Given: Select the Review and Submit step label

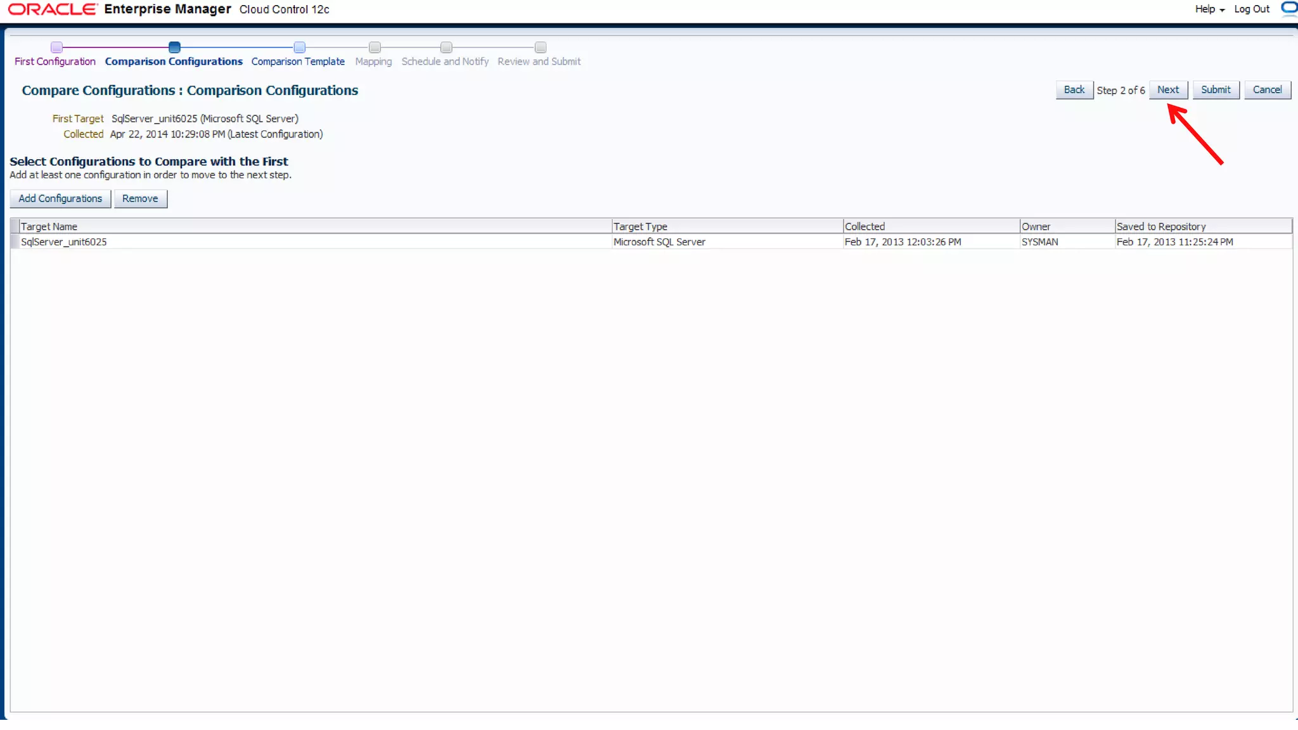Looking at the screenshot, I should (x=539, y=61).
